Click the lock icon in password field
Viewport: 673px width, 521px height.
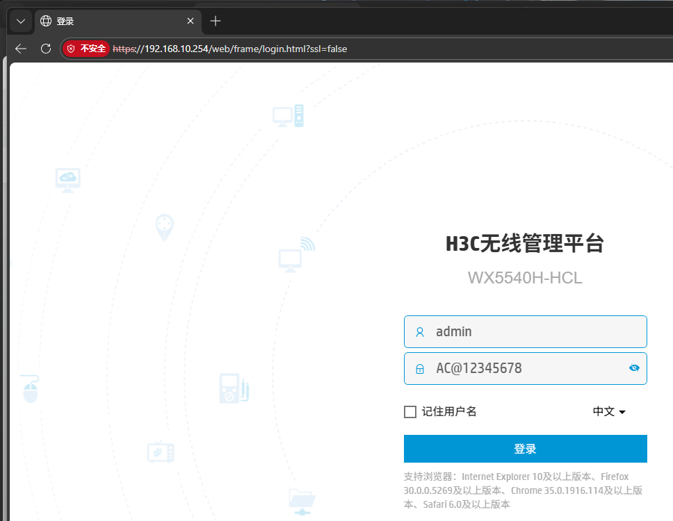click(420, 369)
